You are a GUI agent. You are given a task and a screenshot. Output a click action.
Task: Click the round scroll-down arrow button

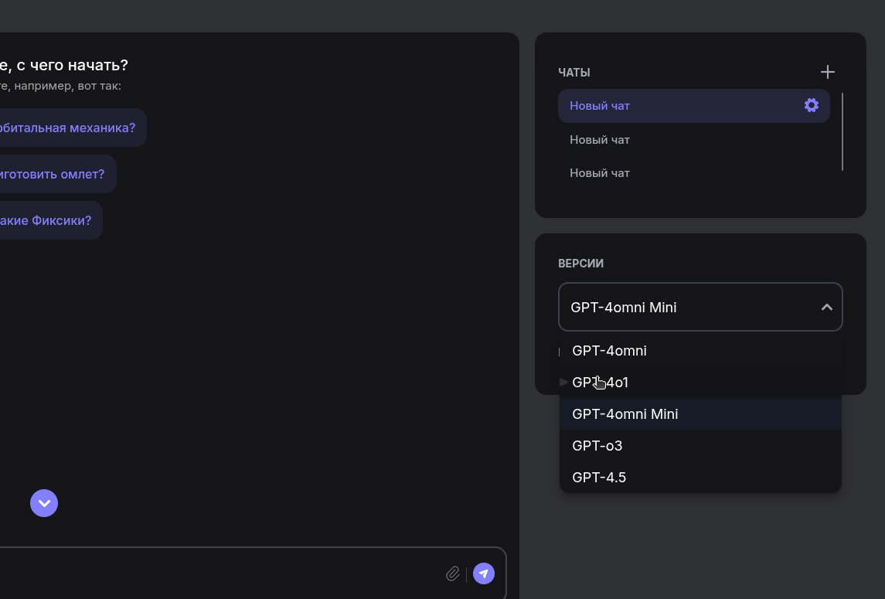(44, 503)
